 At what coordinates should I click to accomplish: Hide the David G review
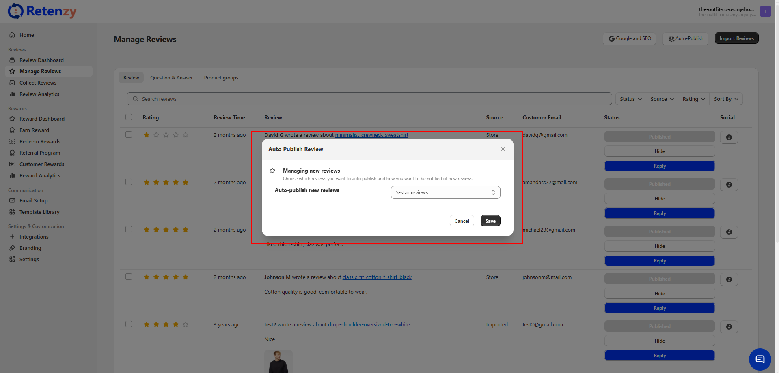click(x=660, y=151)
